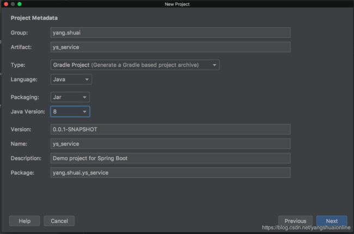Click the green zoom window button
354x234 pixels.
pyautogui.click(x=20, y=4)
